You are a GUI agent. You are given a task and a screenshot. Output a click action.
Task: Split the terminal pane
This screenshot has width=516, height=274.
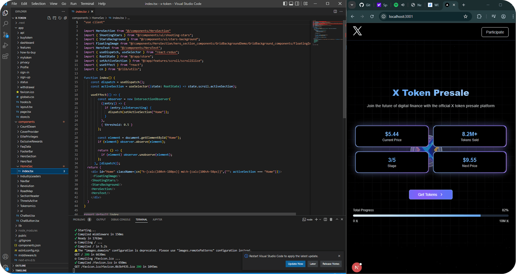click(x=325, y=220)
